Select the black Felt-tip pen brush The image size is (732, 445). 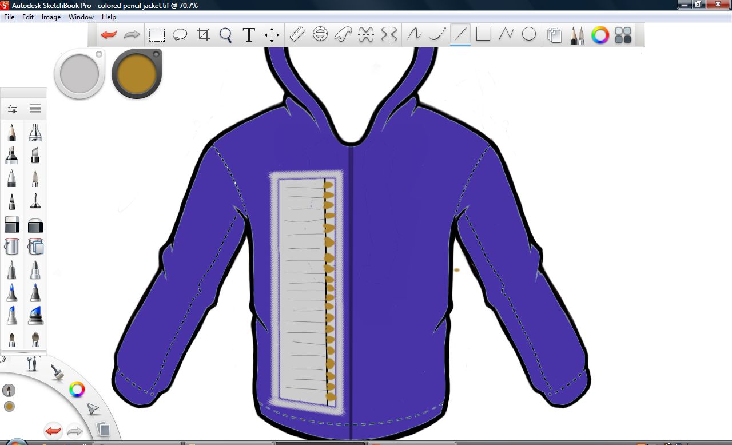[x=12, y=201]
